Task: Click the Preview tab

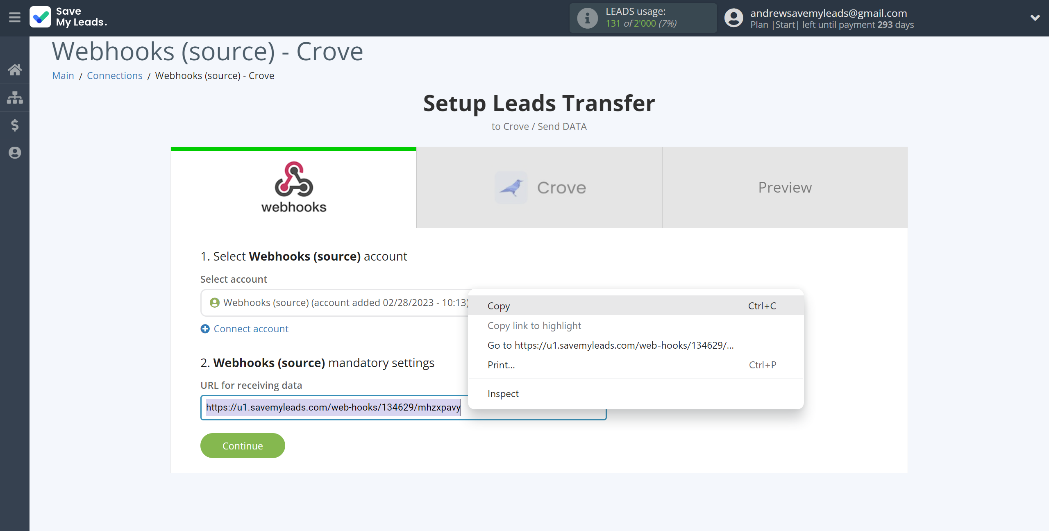Action: pyautogui.click(x=785, y=188)
